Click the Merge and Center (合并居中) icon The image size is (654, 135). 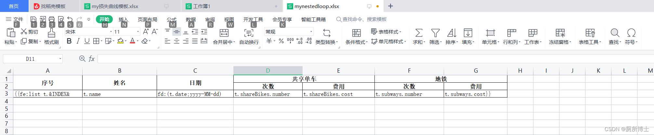pyautogui.click(x=224, y=33)
